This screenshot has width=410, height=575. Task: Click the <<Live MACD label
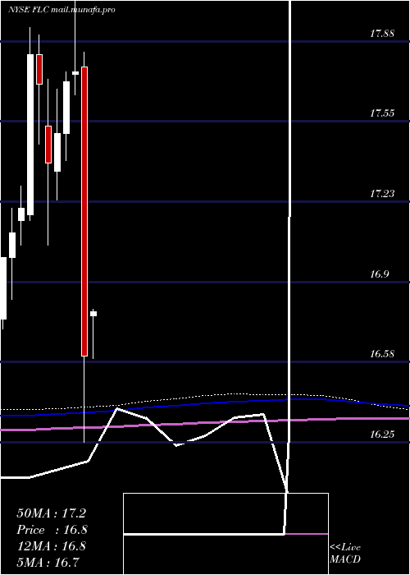(x=345, y=554)
